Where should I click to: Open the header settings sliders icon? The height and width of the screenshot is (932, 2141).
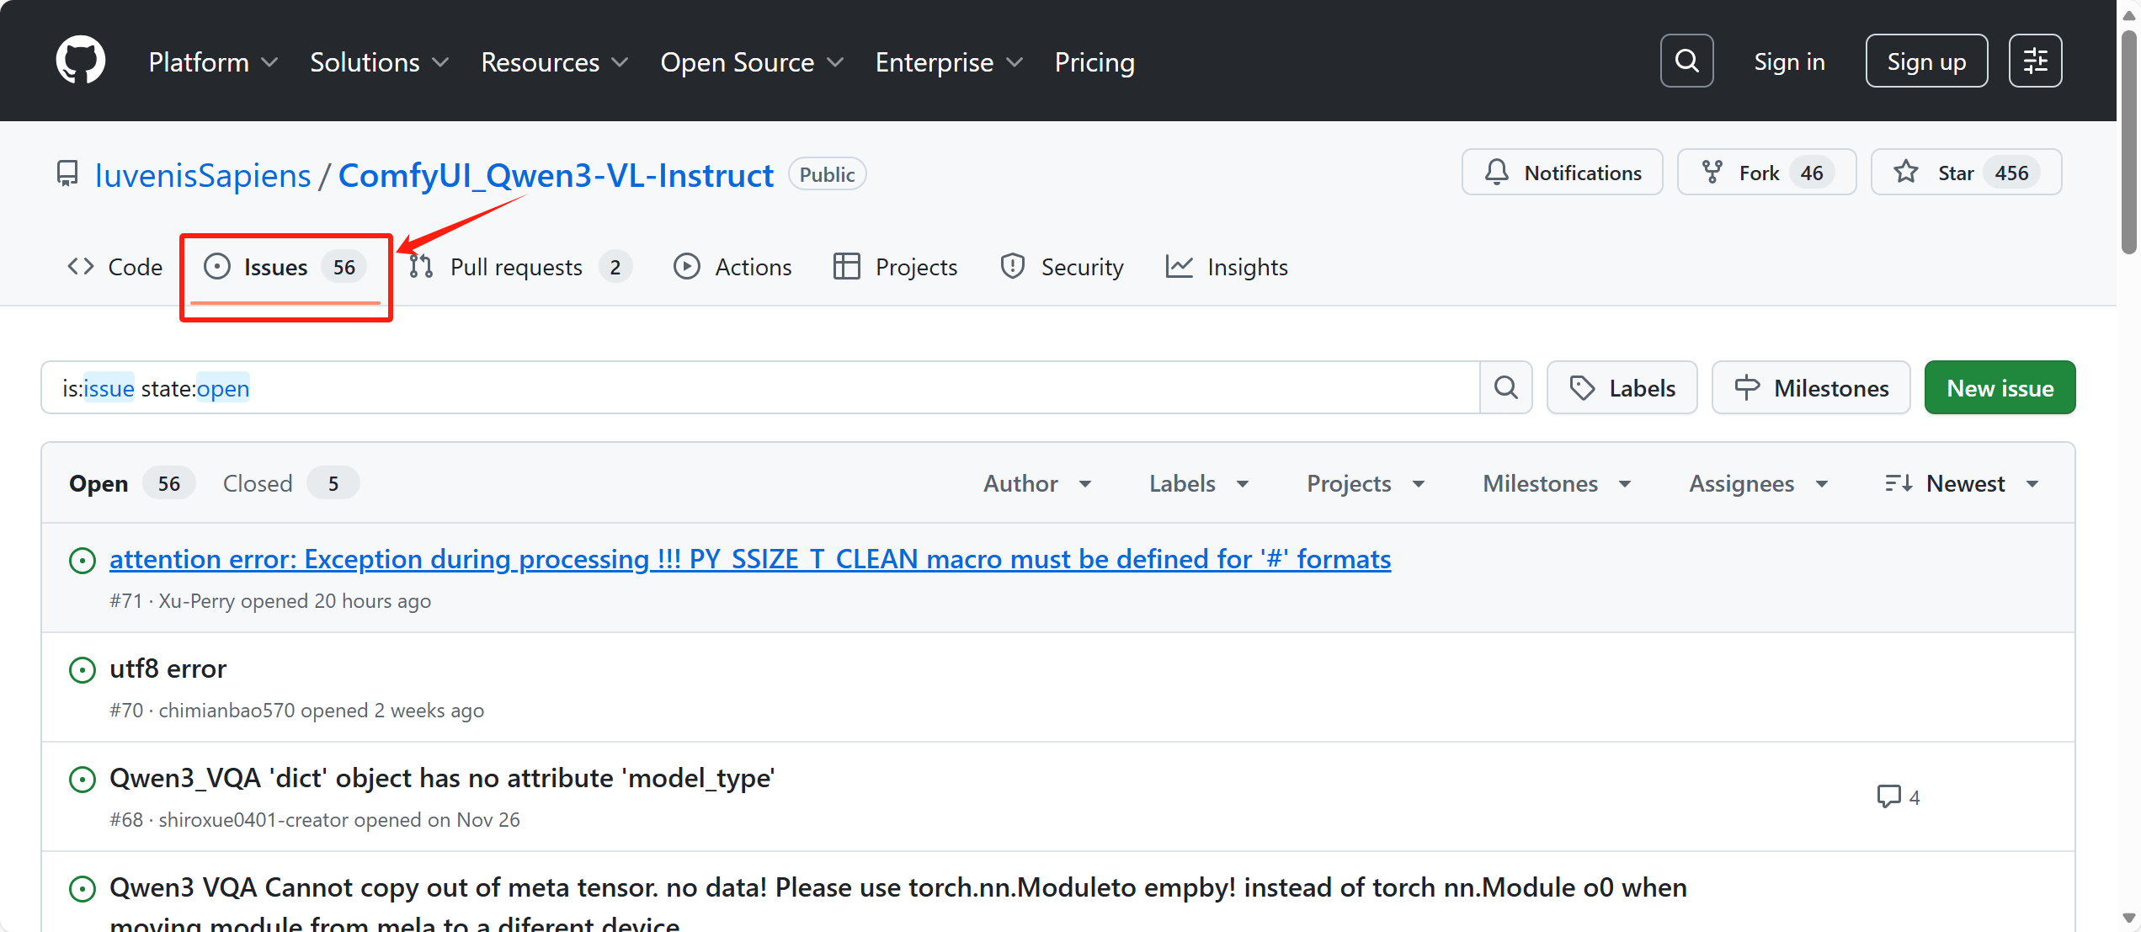point(2035,61)
